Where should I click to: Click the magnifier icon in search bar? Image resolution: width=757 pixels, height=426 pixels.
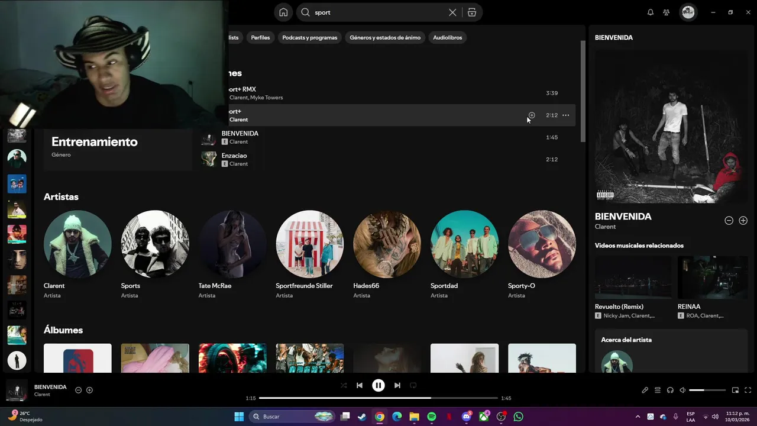[306, 12]
